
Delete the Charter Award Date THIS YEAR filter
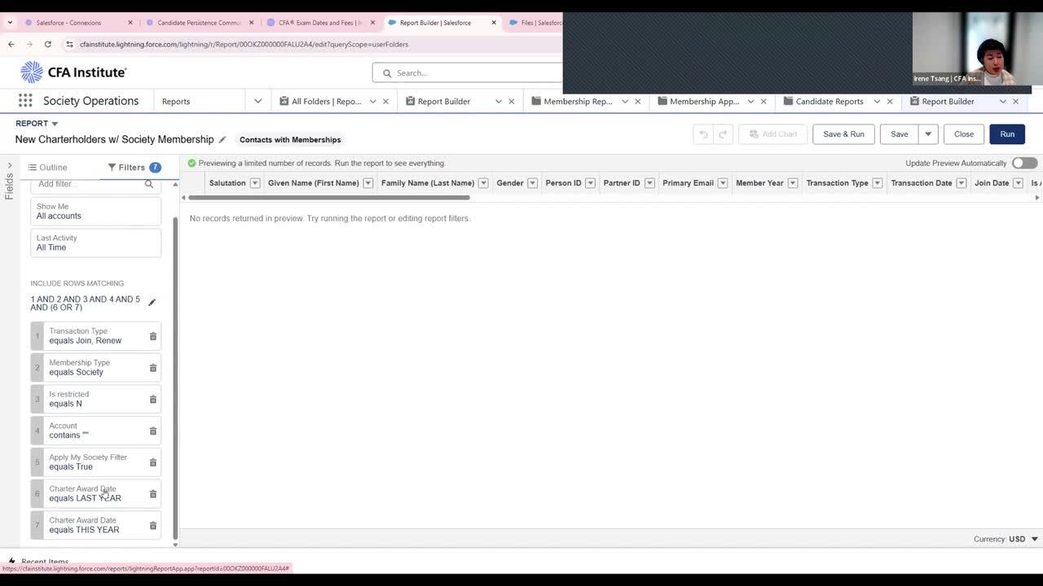[x=152, y=525]
